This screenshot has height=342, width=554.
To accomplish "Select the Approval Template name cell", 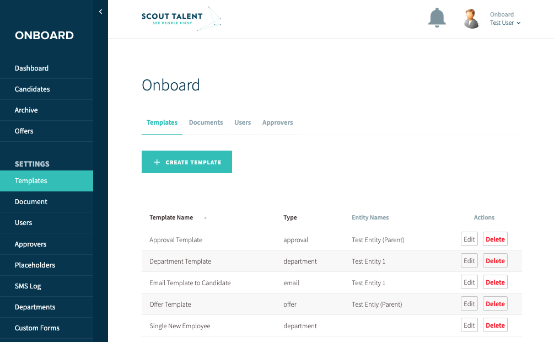I will click(176, 240).
